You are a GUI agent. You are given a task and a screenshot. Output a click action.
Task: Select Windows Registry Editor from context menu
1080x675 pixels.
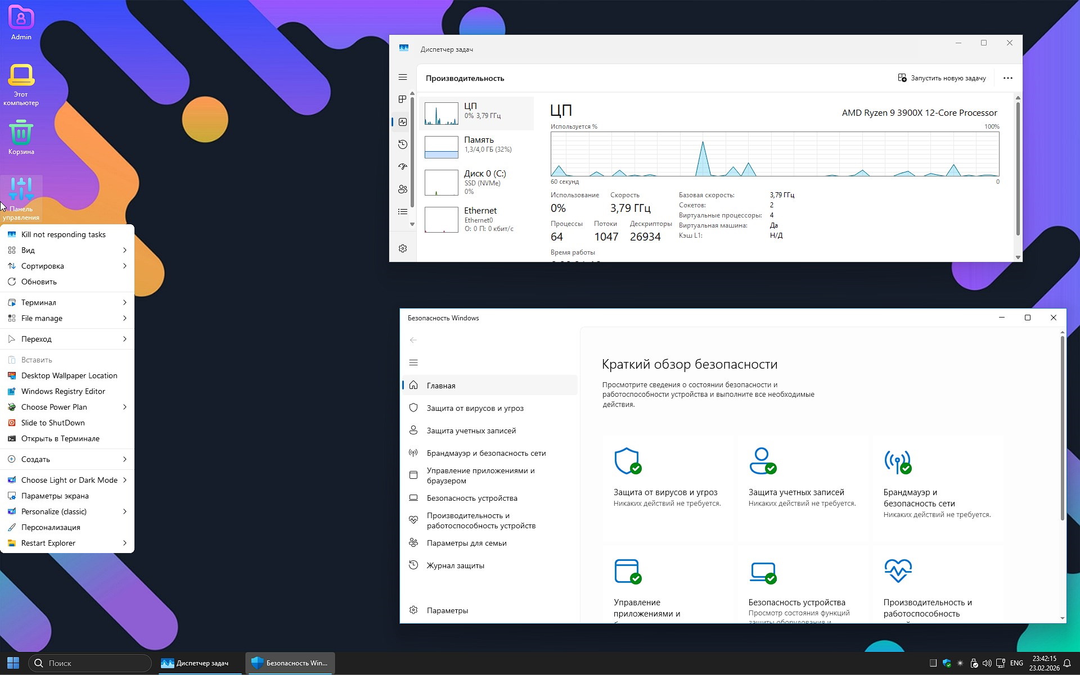[62, 391]
